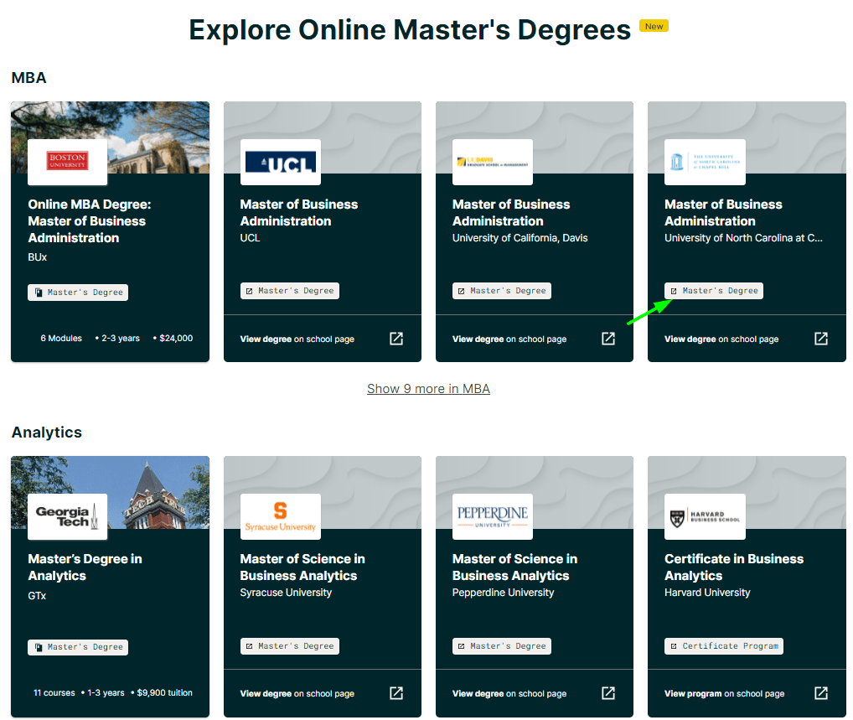Click 'University of California, Davis' text

point(520,238)
